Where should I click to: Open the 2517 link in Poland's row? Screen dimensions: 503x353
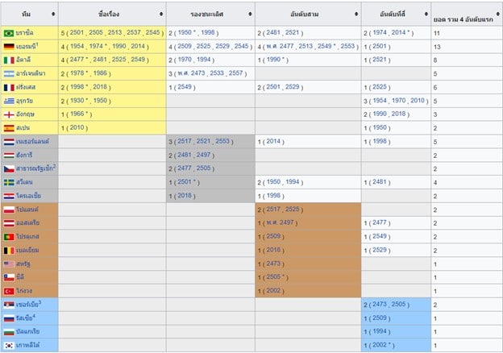273,209
